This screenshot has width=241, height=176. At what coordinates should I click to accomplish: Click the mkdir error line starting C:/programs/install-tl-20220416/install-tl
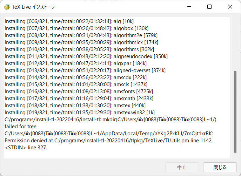[111, 120]
